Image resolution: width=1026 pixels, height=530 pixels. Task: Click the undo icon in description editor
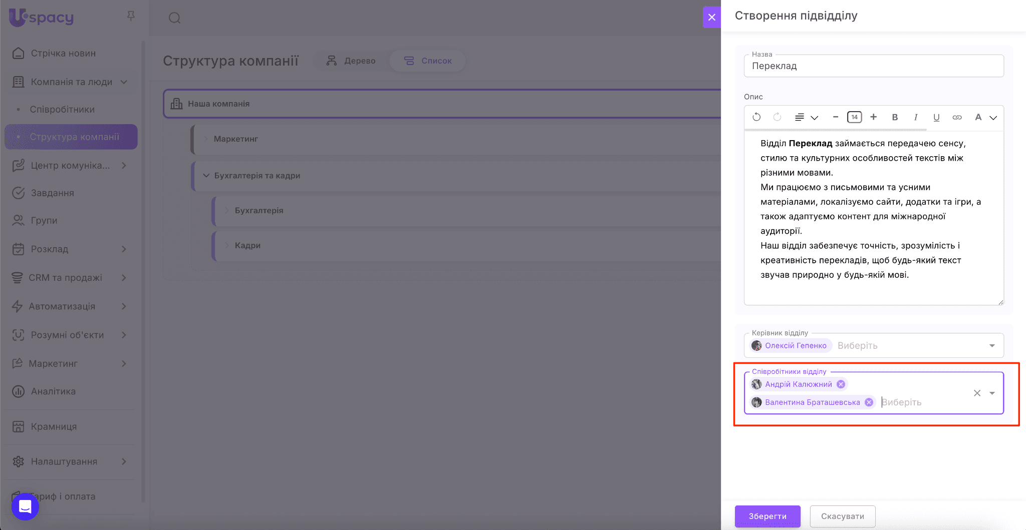point(756,117)
